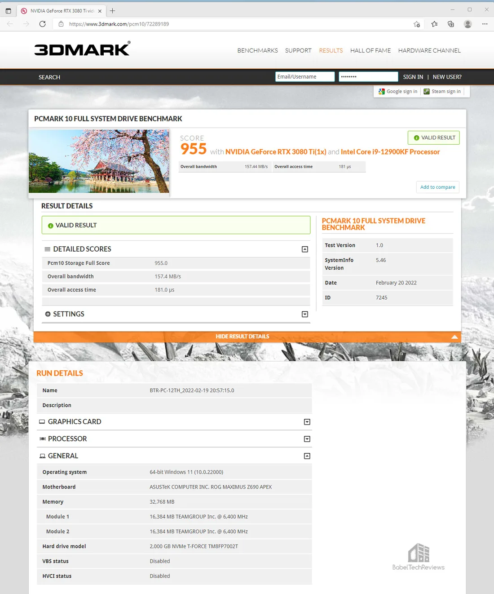Open the Results menu
494x594 pixels.
pos(331,50)
